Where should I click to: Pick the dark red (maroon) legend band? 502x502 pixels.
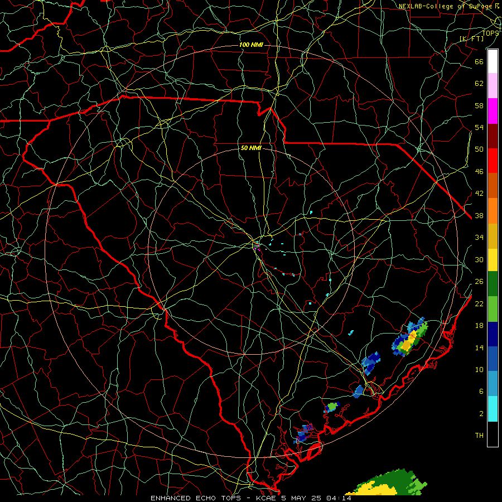[x=493, y=136]
